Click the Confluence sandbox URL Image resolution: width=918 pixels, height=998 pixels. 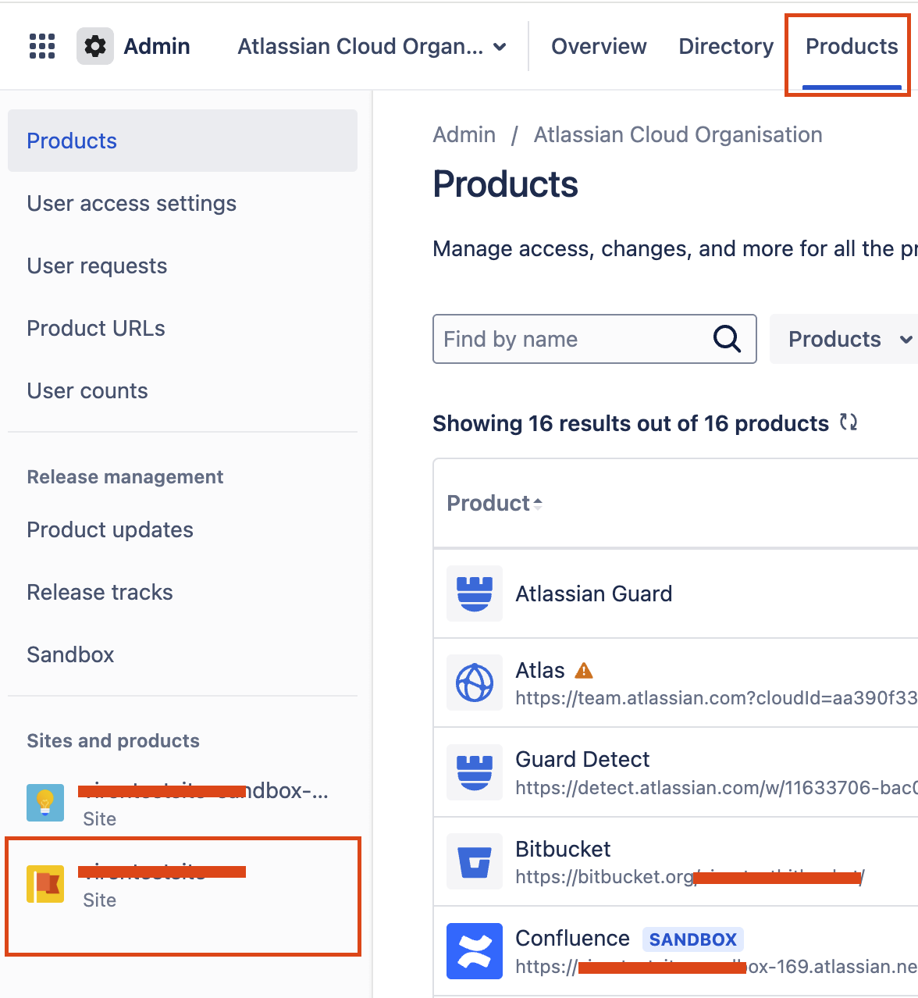(717, 966)
